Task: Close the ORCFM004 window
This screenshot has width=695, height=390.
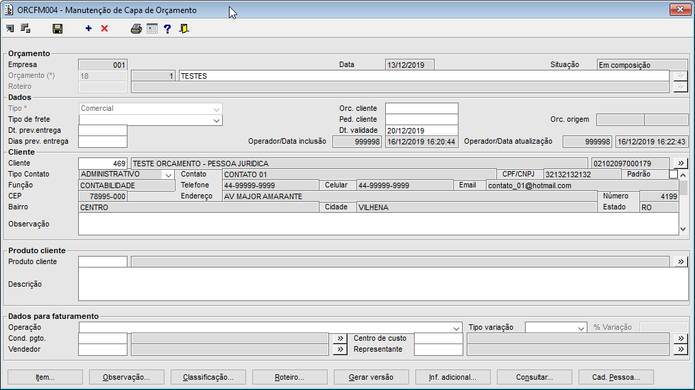Action: tap(680, 10)
